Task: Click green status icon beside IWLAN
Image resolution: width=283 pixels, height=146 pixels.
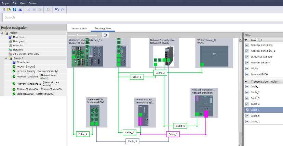Action: coord(14,66)
